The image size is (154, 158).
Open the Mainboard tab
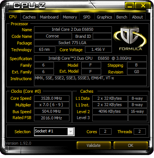49,17
